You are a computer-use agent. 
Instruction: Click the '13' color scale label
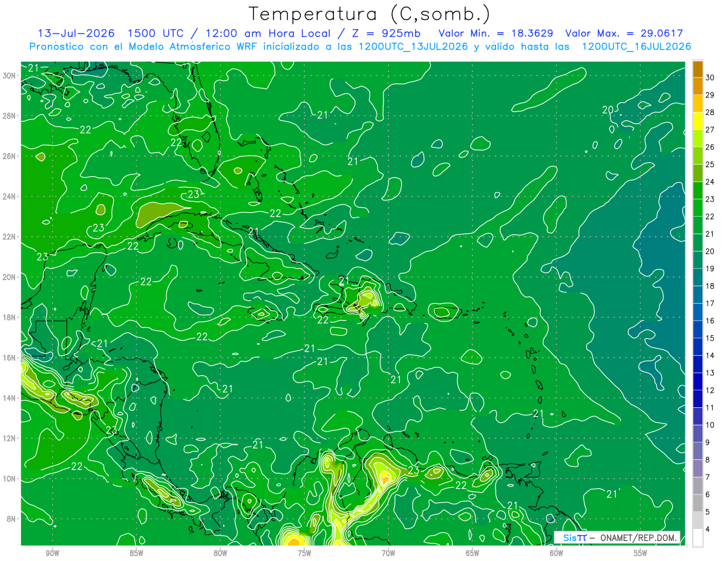click(710, 373)
